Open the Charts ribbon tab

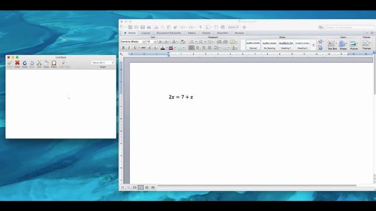(x=206, y=33)
